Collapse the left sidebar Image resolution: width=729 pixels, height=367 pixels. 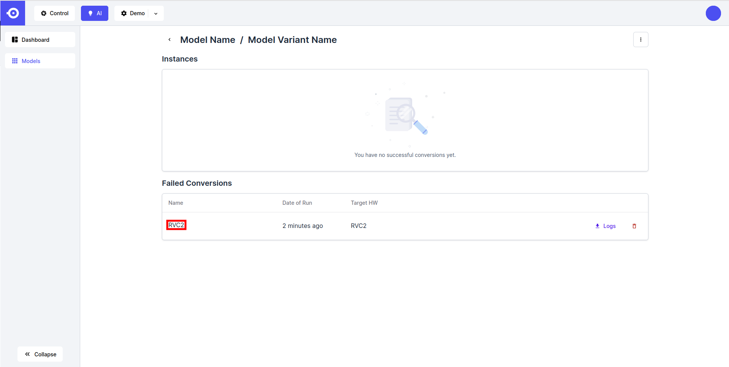coord(40,354)
